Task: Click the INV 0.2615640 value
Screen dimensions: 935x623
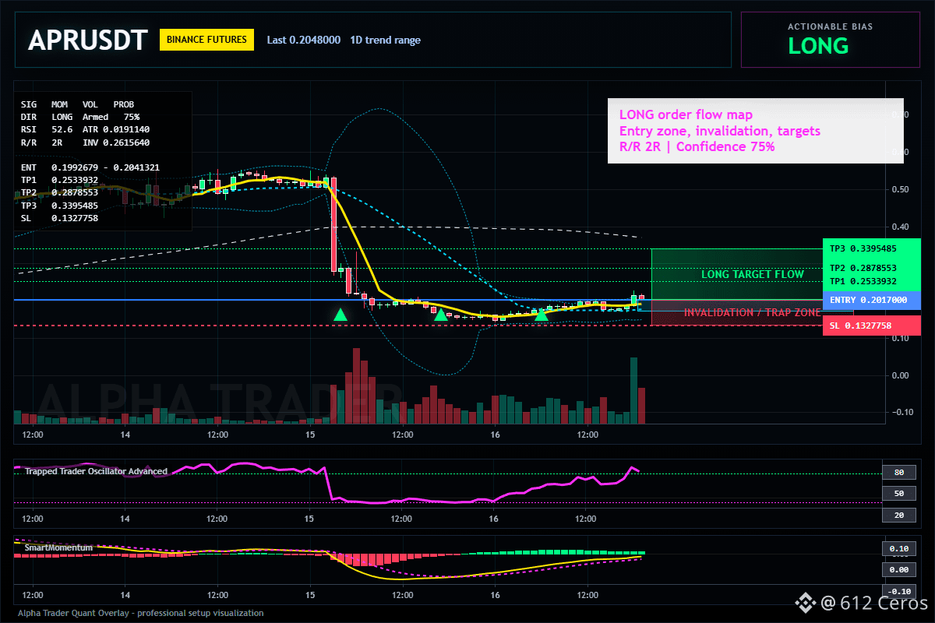Action: (x=116, y=143)
